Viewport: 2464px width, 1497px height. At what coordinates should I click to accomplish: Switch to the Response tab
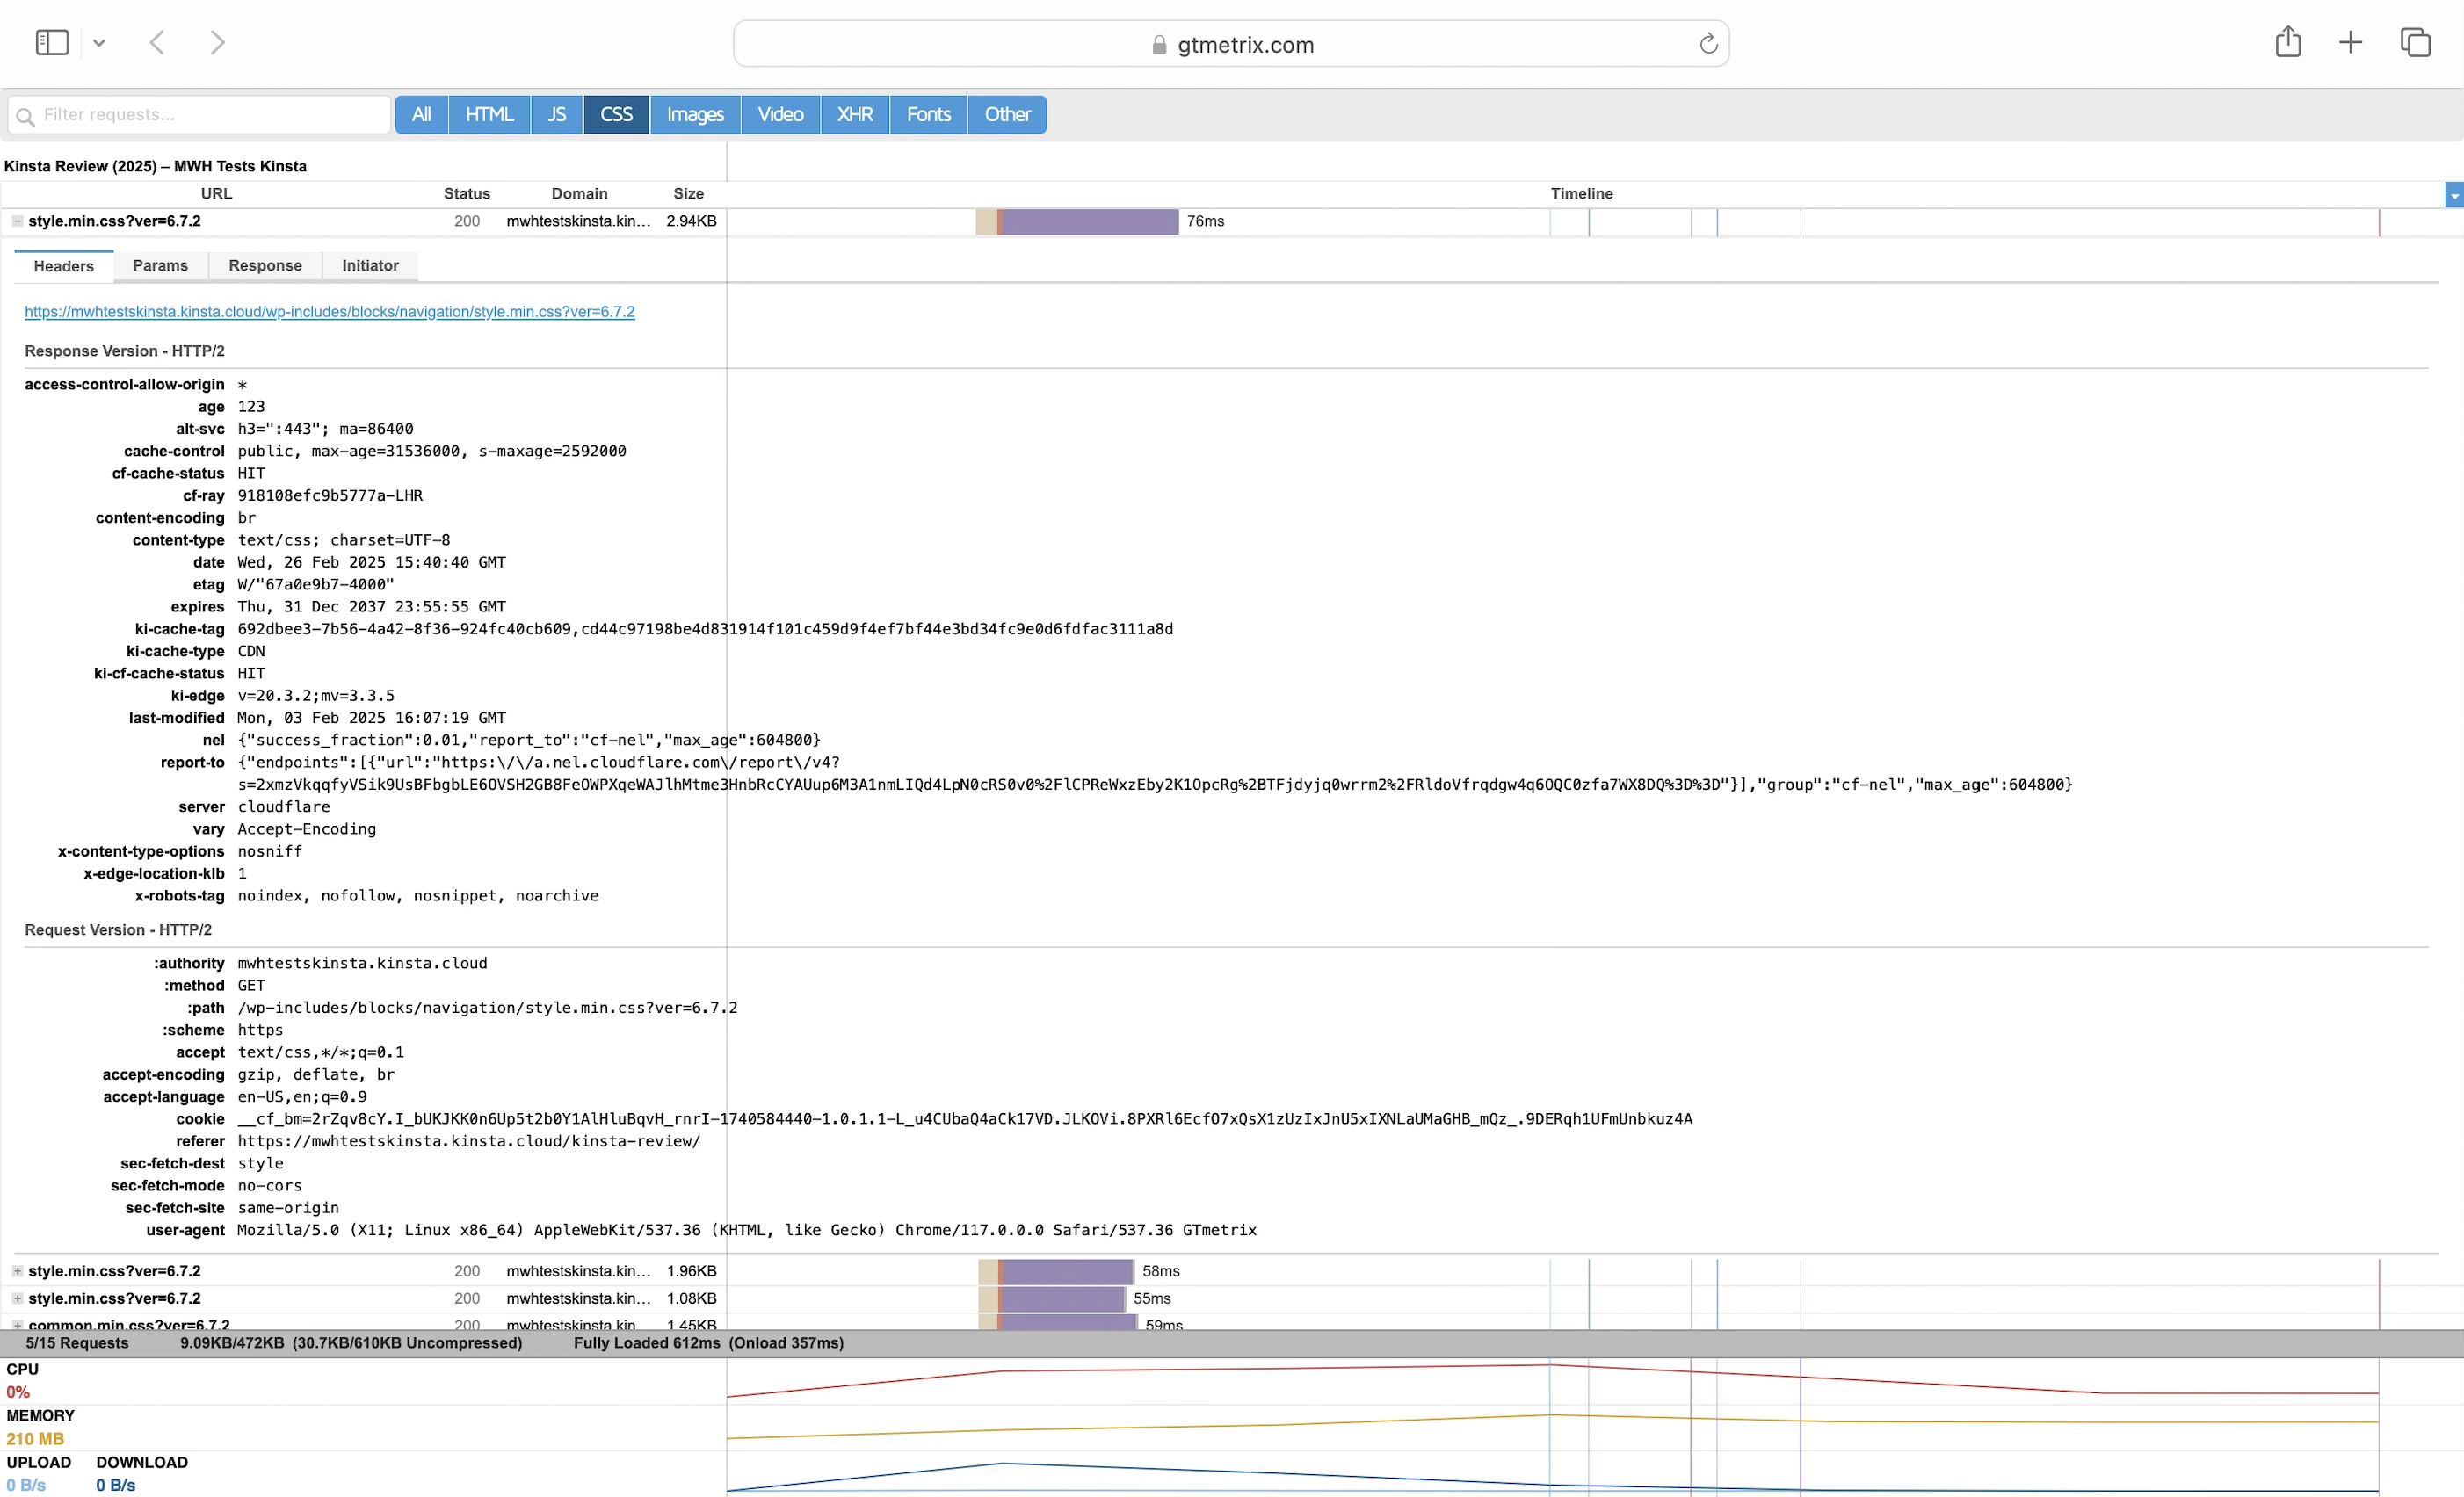(x=265, y=266)
